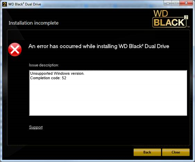Click the red error X icon
The height and width of the screenshot is (162, 195).
(15, 49)
